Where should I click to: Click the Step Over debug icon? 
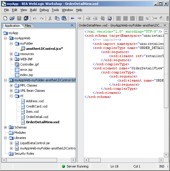point(155,18)
